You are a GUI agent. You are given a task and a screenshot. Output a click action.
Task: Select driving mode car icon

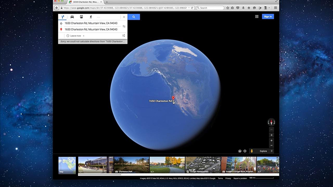tap(72, 17)
